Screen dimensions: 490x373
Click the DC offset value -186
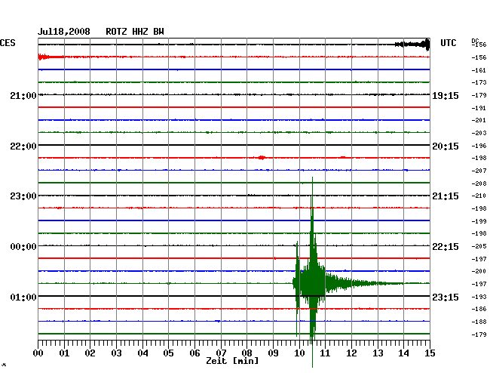point(479,309)
